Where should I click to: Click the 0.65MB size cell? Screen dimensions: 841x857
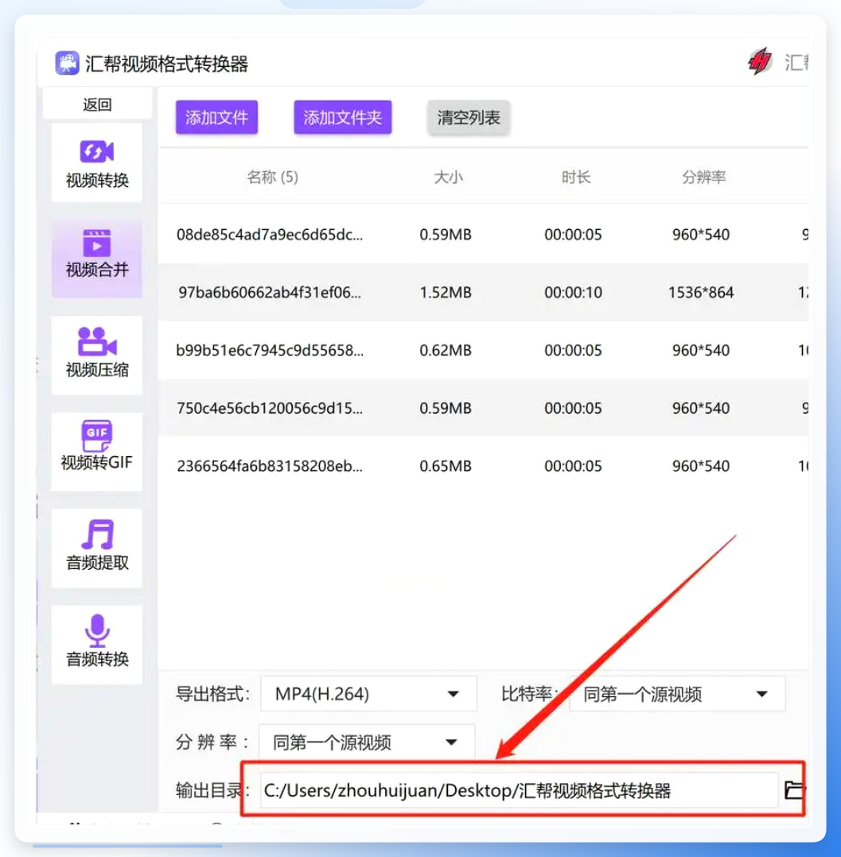[x=446, y=466]
